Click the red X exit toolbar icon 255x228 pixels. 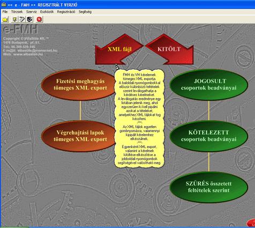(x=39, y=19)
